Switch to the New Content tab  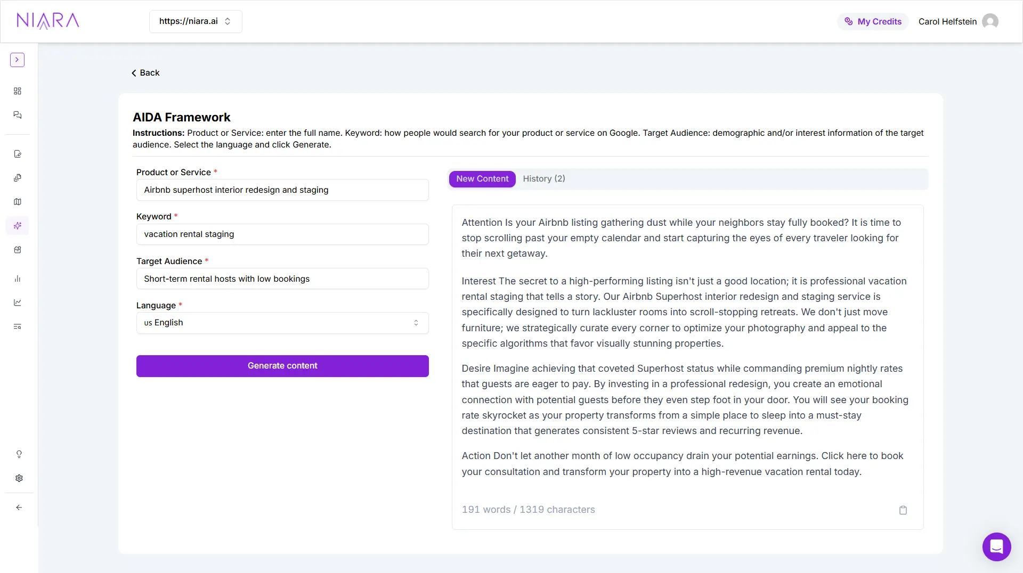coord(482,179)
